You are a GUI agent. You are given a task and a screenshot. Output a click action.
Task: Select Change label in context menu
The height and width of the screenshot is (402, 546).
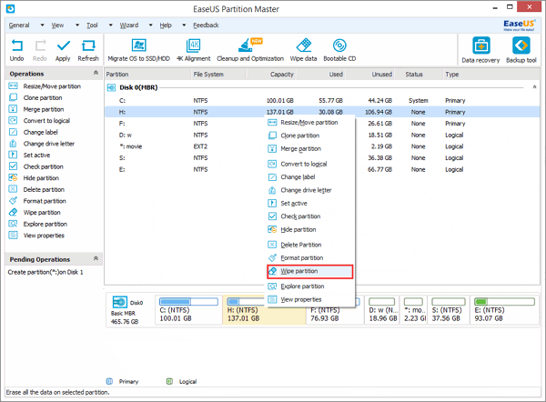pyautogui.click(x=310, y=176)
